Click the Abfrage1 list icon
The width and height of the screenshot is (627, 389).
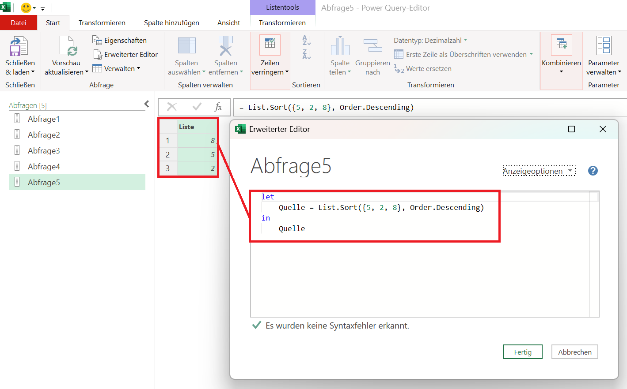coord(17,118)
